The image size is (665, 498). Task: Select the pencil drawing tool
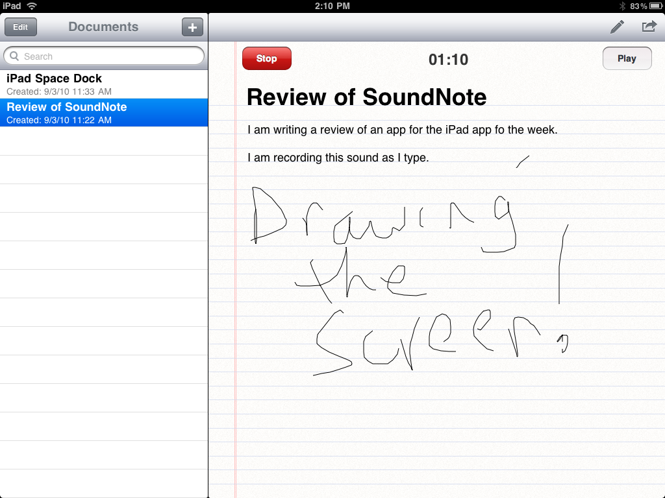[x=616, y=27]
